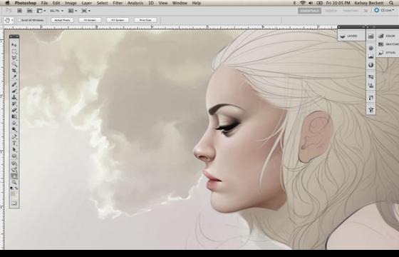The width and height of the screenshot is (399, 257).
Task: Open the Analysis menu
Action: (x=135, y=3)
